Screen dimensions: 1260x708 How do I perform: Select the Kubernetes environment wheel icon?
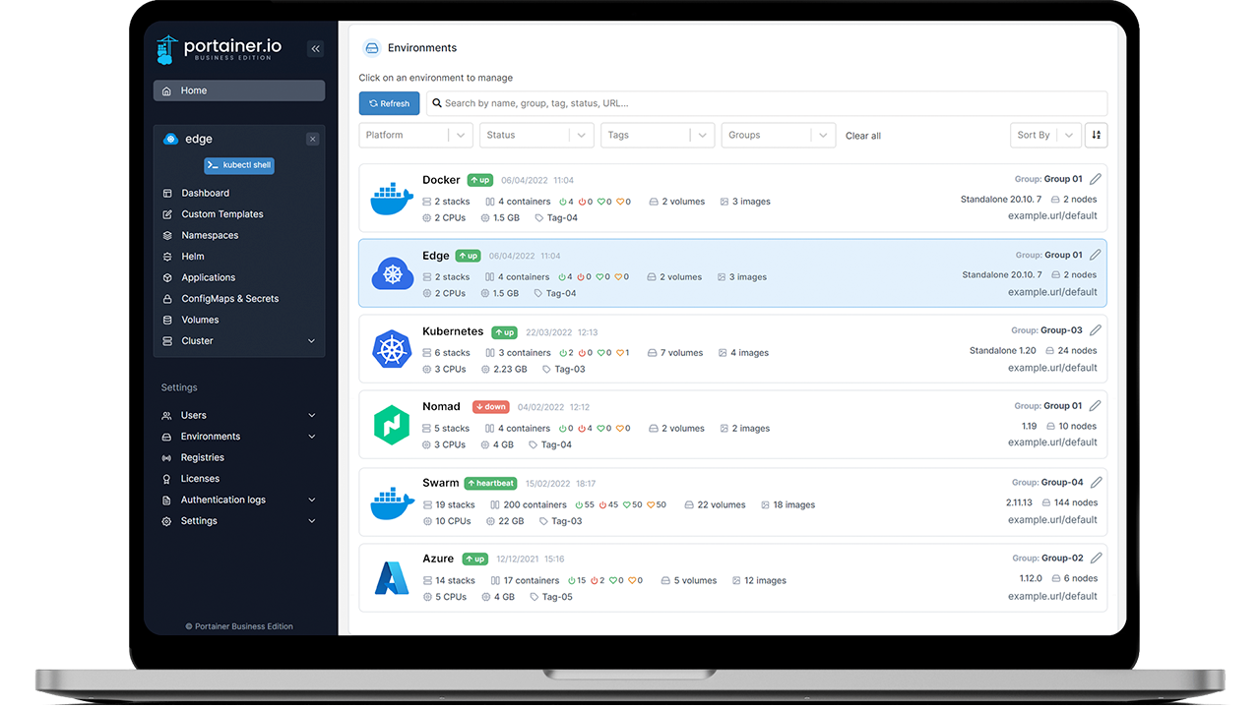click(x=392, y=350)
